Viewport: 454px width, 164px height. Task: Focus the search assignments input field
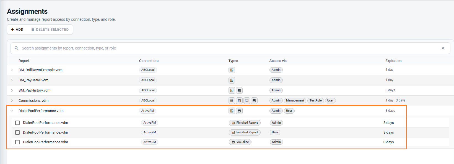click(x=230, y=48)
